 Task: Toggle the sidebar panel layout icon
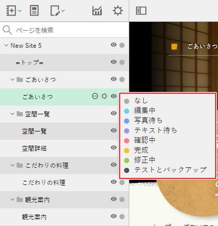(x=141, y=11)
